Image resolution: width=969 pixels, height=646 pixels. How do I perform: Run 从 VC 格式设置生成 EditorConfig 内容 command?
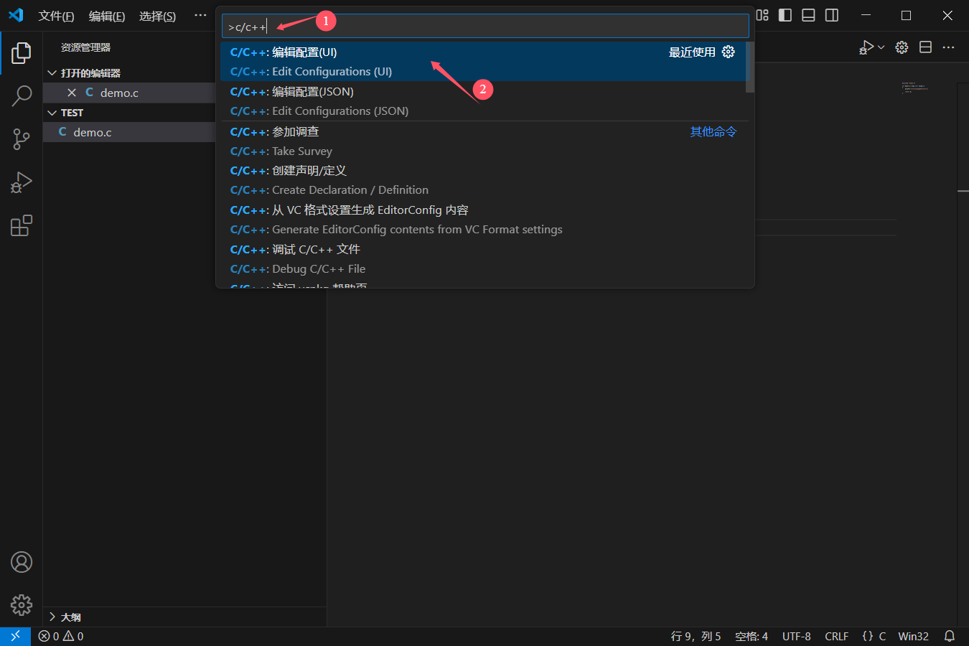tap(482, 220)
